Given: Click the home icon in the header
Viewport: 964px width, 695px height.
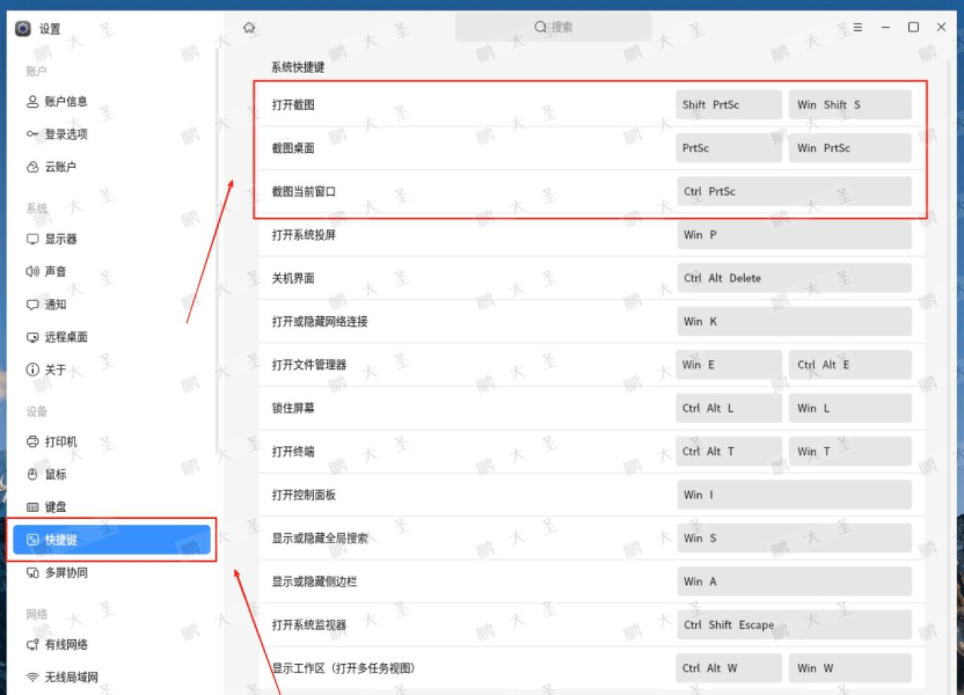Looking at the screenshot, I should pos(249,28).
